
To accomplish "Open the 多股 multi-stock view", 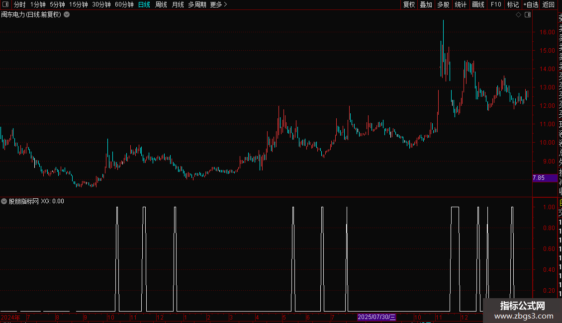I will pos(443,4).
